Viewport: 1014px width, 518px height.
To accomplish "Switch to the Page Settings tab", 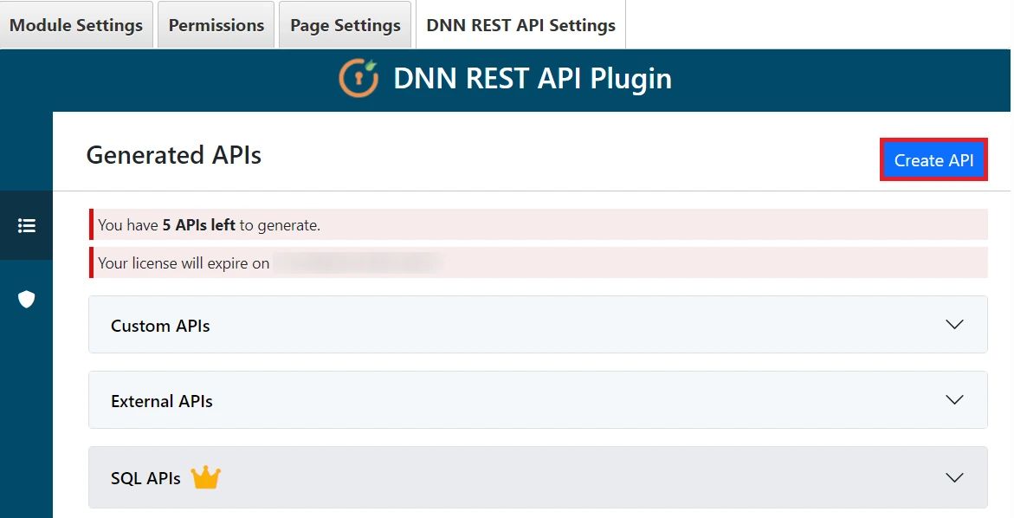I will (x=346, y=24).
